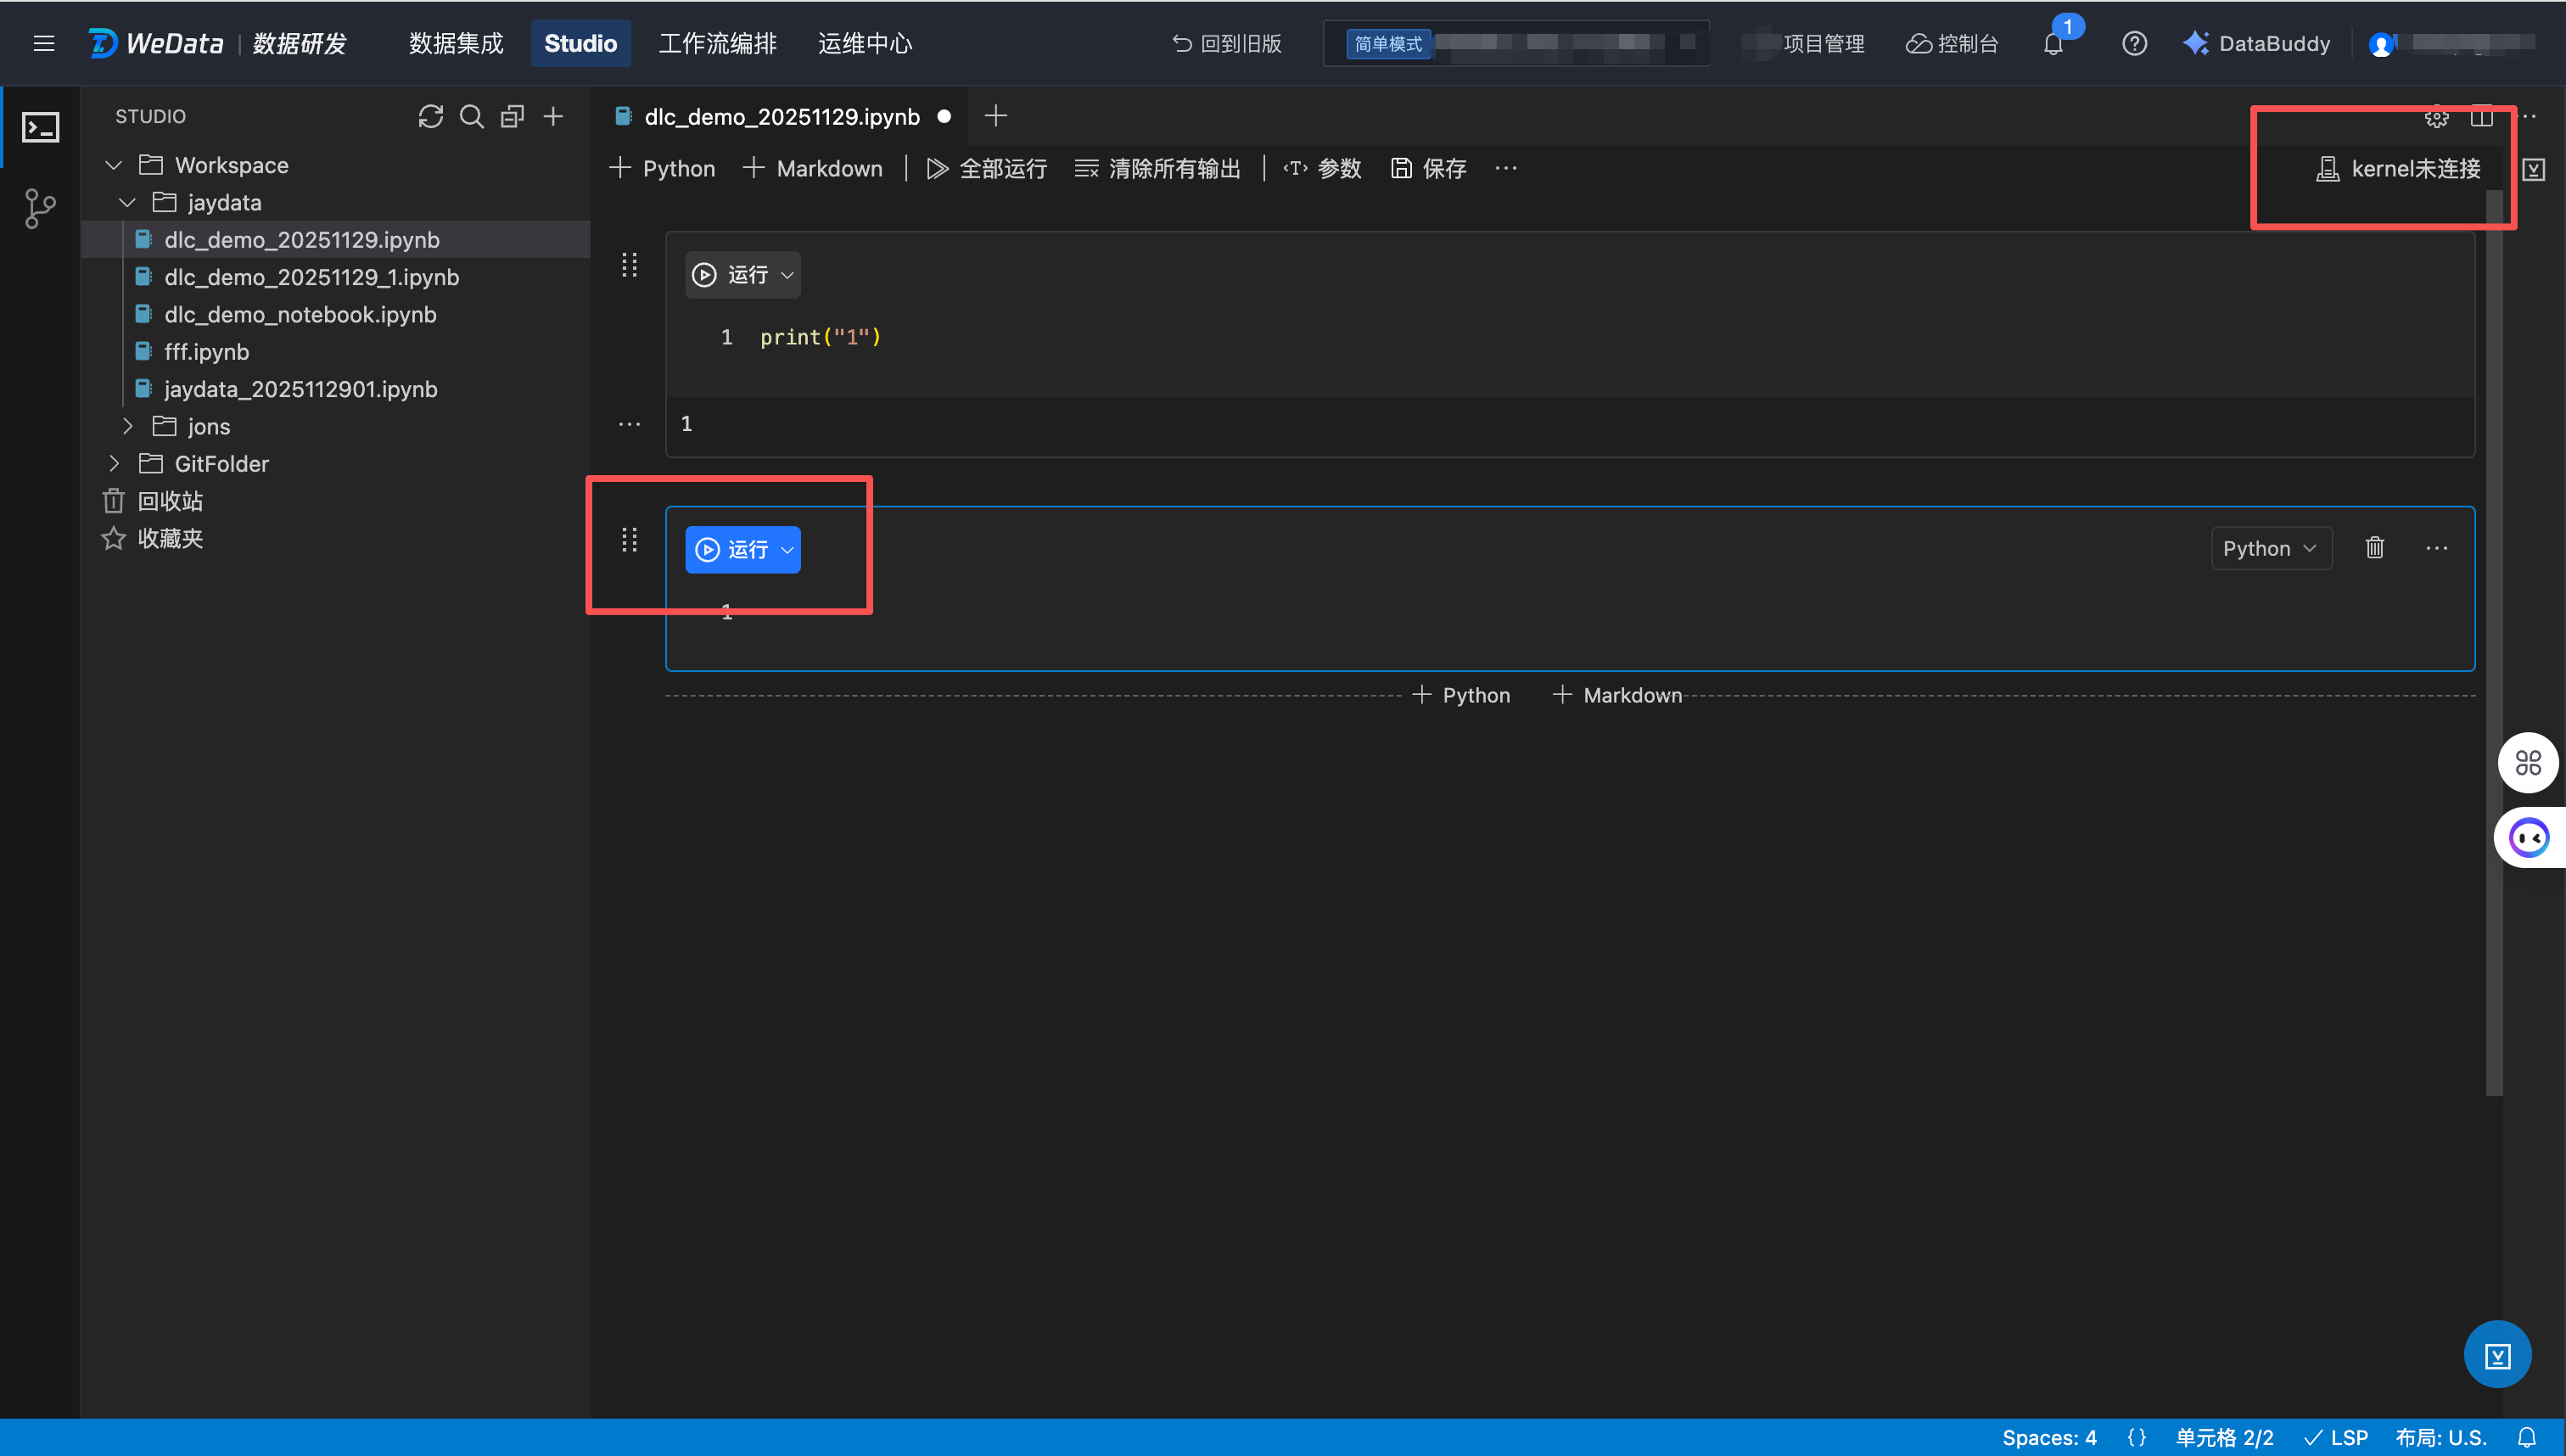Viewport: 2566px width, 1456px height.
Task: Click 全部运行 to run all cells
Action: point(986,169)
